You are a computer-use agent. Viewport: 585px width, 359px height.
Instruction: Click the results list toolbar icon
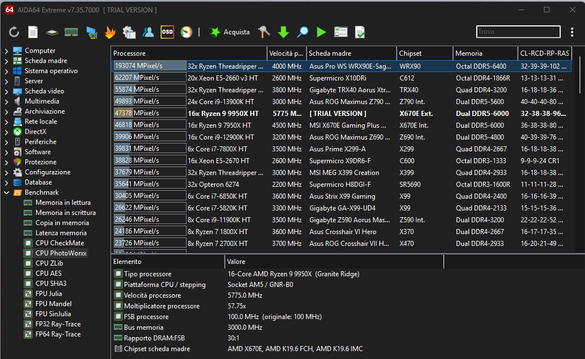(340, 32)
